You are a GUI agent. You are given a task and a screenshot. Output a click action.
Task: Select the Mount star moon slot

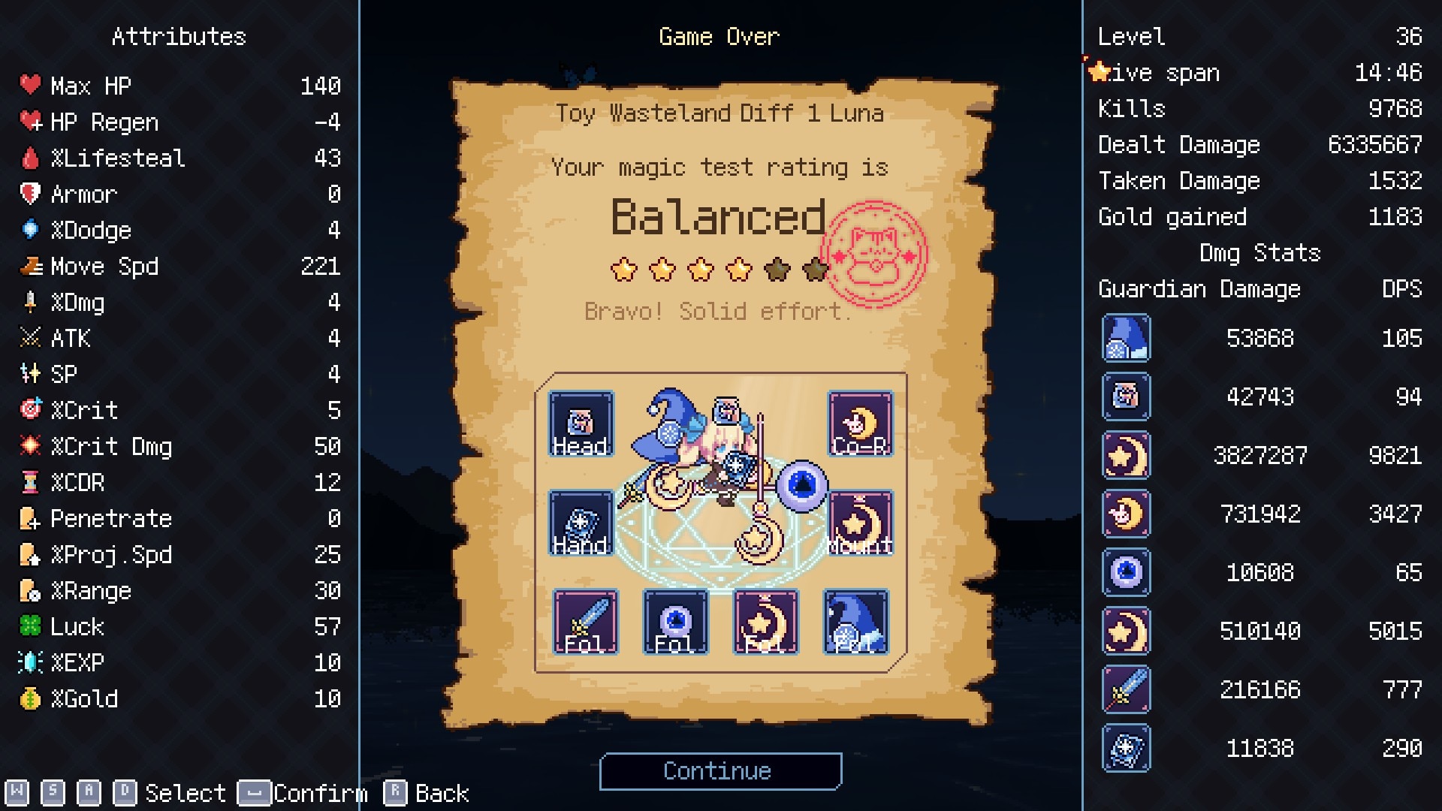tap(861, 523)
